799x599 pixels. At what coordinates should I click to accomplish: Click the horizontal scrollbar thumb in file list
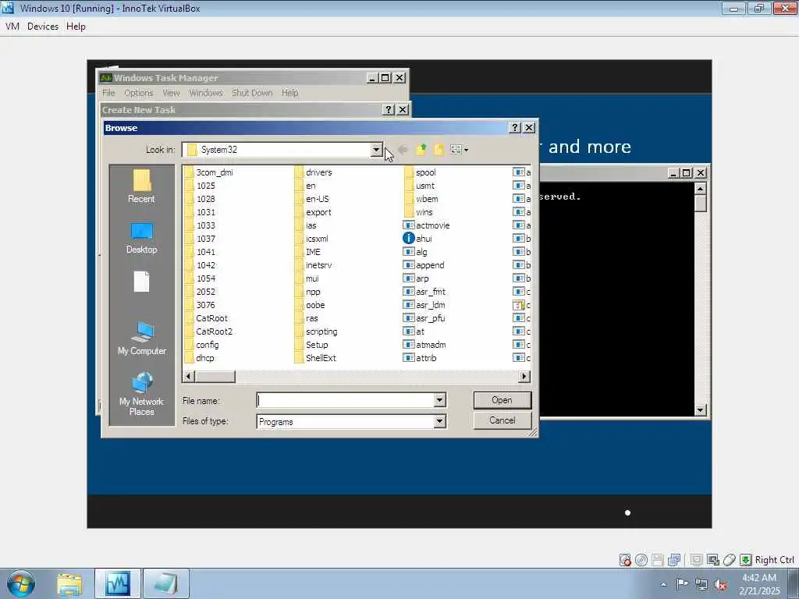tap(215, 377)
